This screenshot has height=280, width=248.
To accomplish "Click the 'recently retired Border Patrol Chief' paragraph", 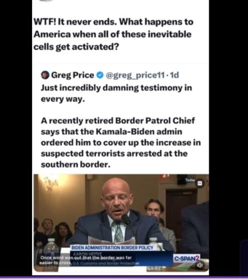I will pos(121,143).
